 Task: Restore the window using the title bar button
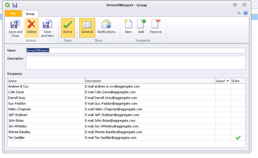(x=235, y=5)
